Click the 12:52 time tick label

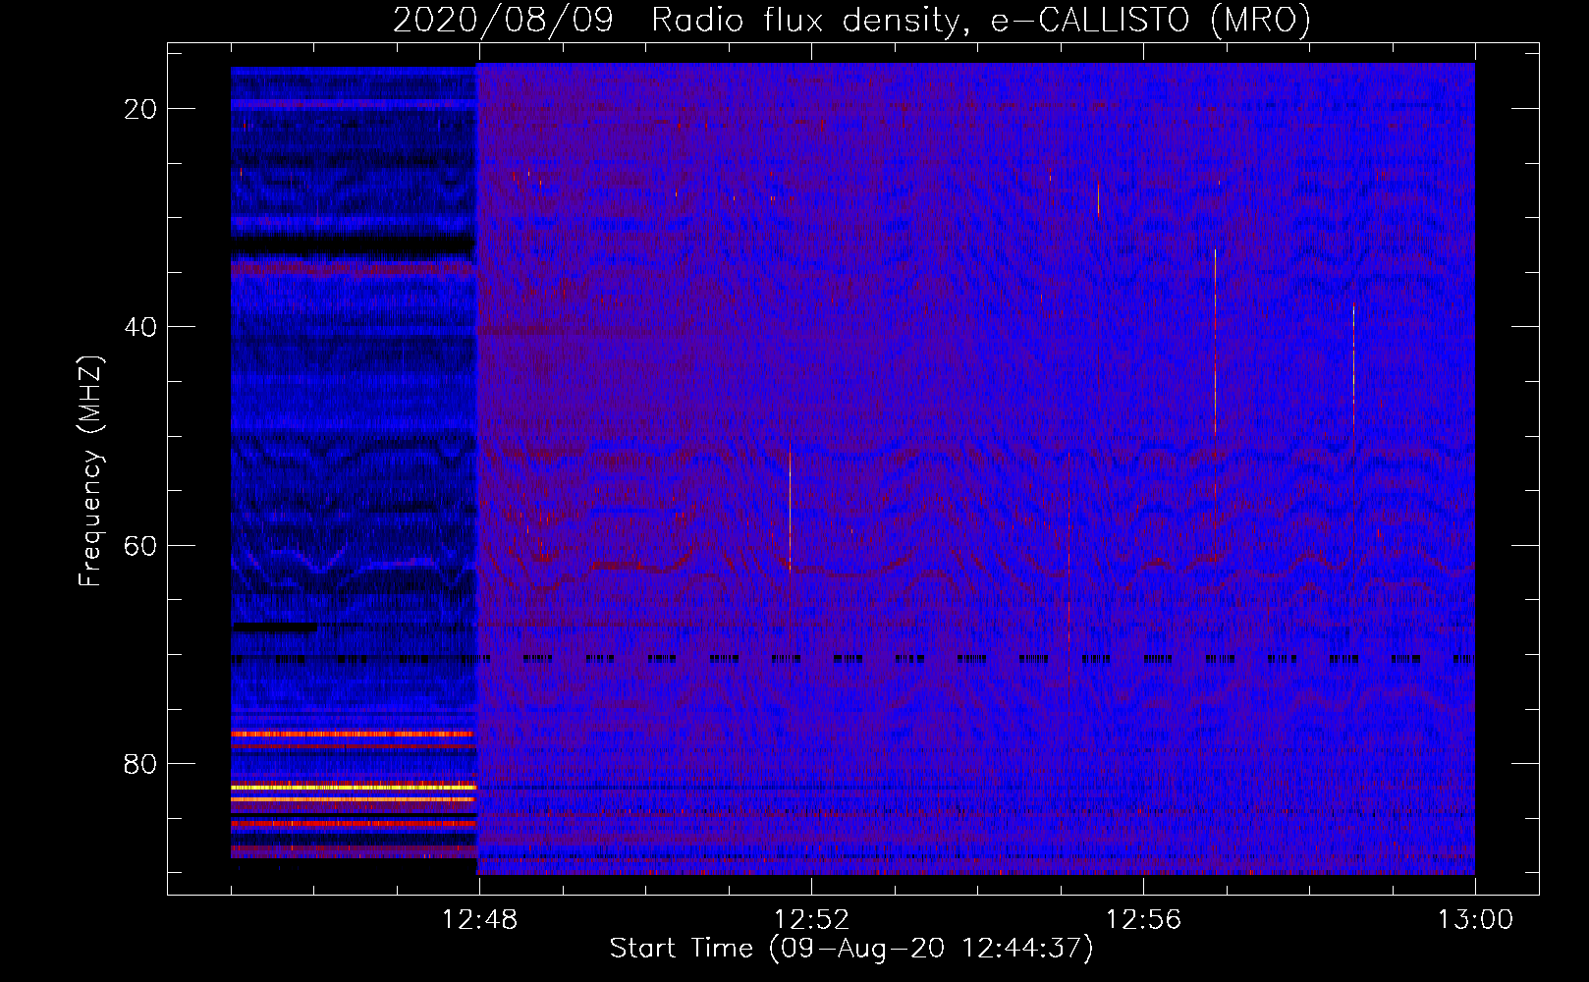point(811,920)
